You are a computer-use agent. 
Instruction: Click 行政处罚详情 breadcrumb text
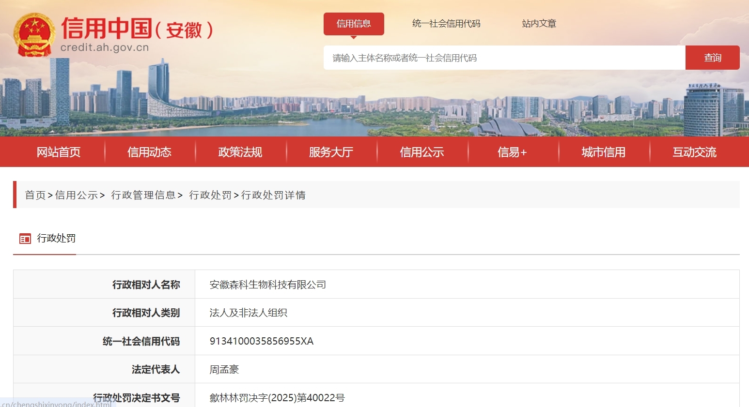(x=273, y=195)
